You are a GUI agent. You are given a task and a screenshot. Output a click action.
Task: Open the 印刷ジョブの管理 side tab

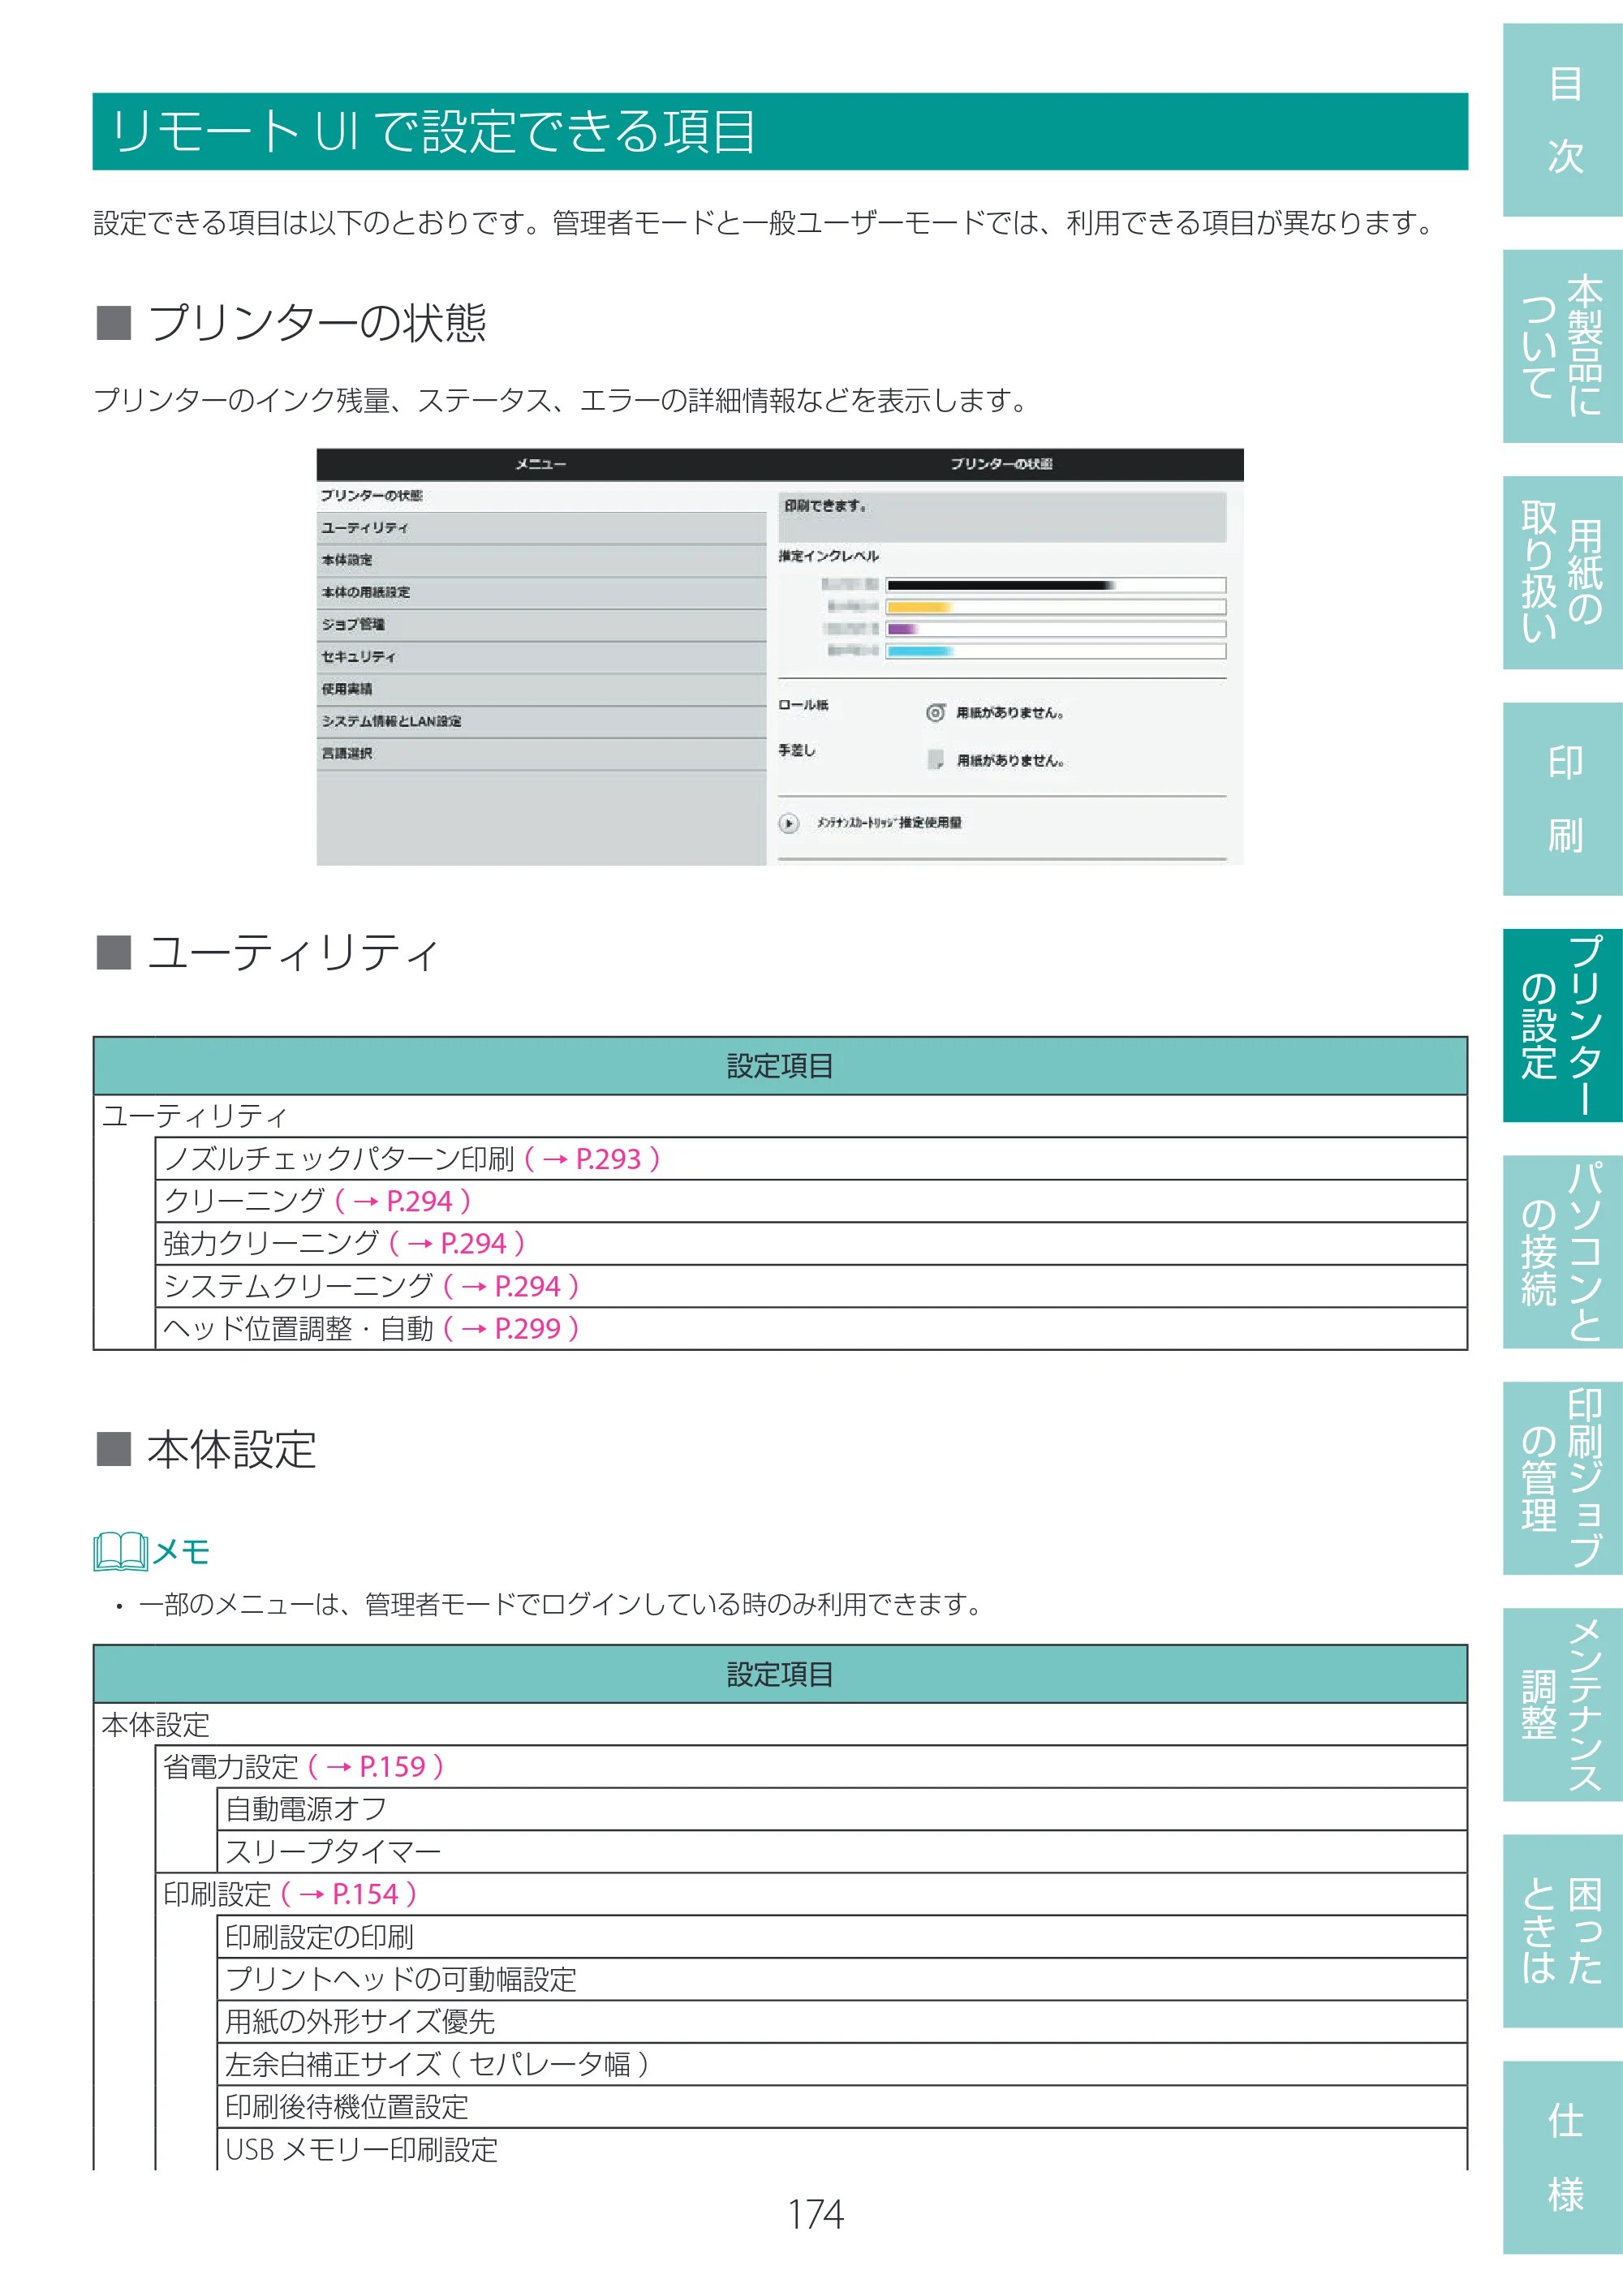tap(1562, 1478)
